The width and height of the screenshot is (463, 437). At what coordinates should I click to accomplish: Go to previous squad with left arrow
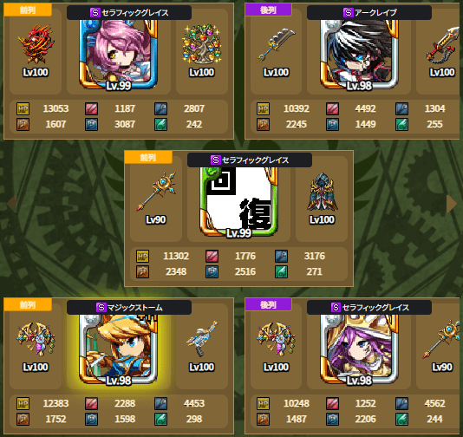click(12, 204)
